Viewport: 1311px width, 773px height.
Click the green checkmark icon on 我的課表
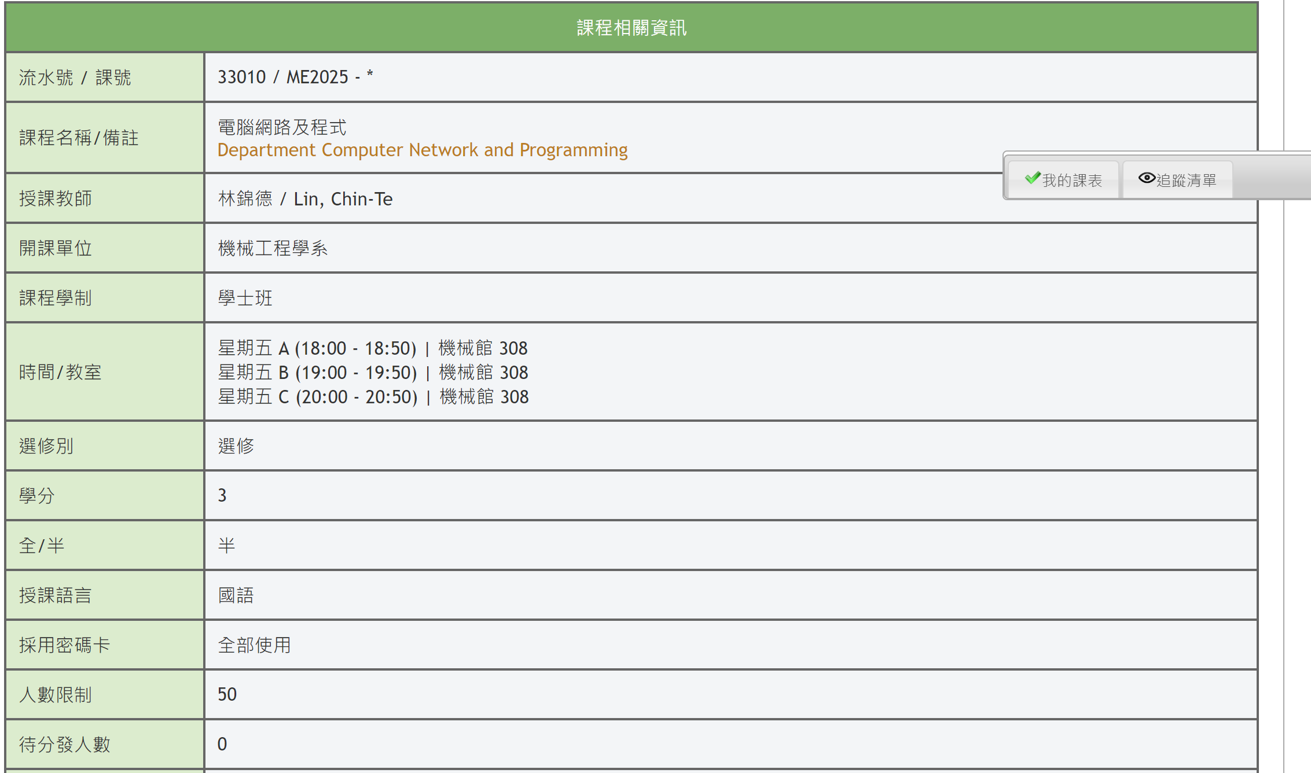tap(1032, 178)
